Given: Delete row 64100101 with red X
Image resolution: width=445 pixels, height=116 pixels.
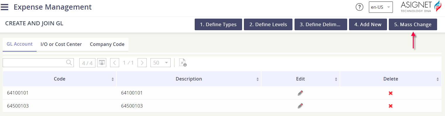Looking at the screenshot, I should pyautogui.click(x=391, y=93).
